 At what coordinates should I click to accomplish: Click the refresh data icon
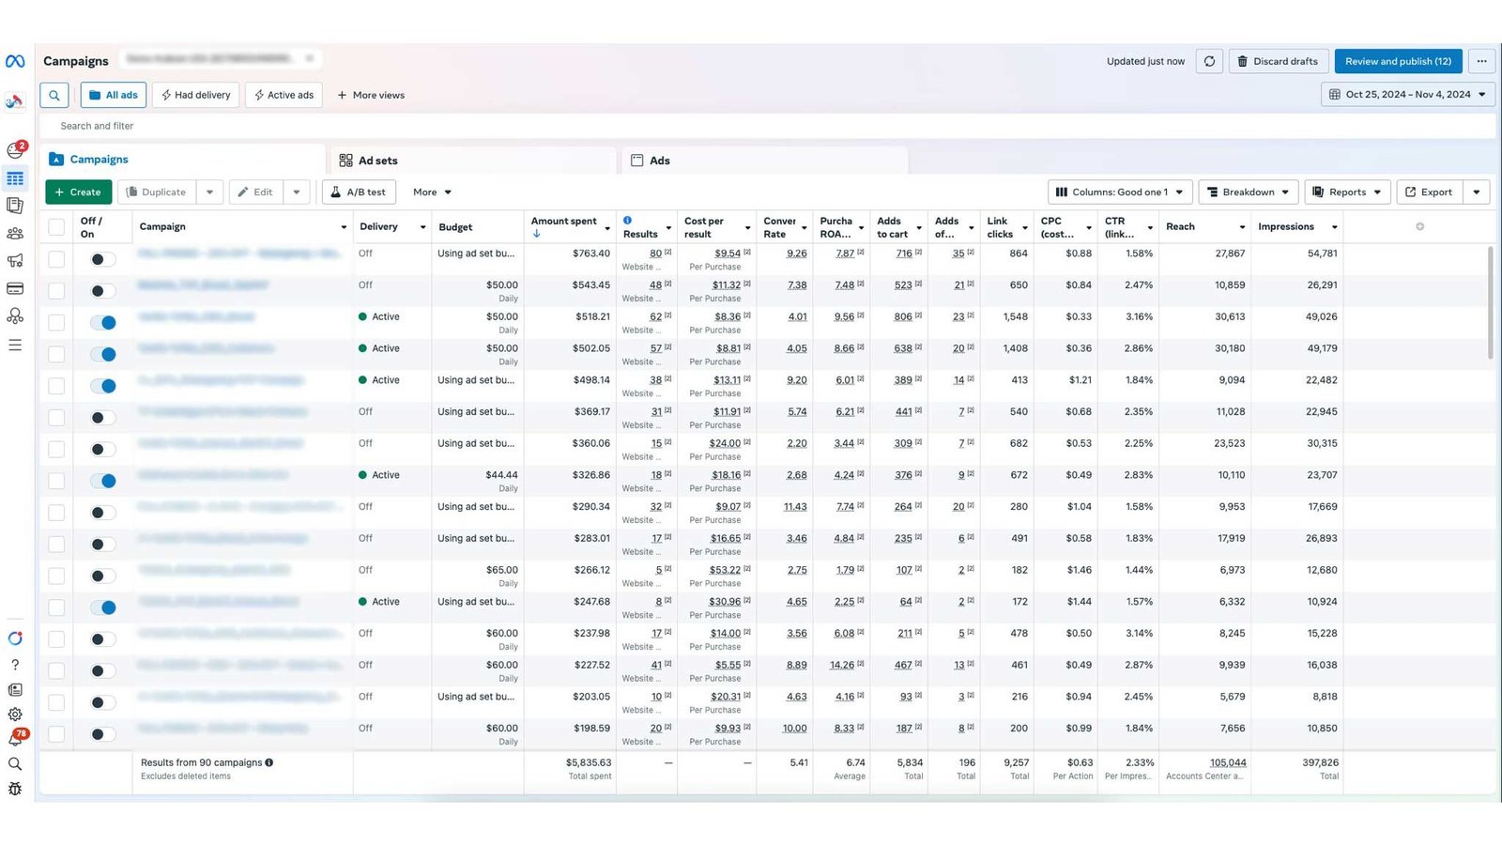[x=1209, y=61]
